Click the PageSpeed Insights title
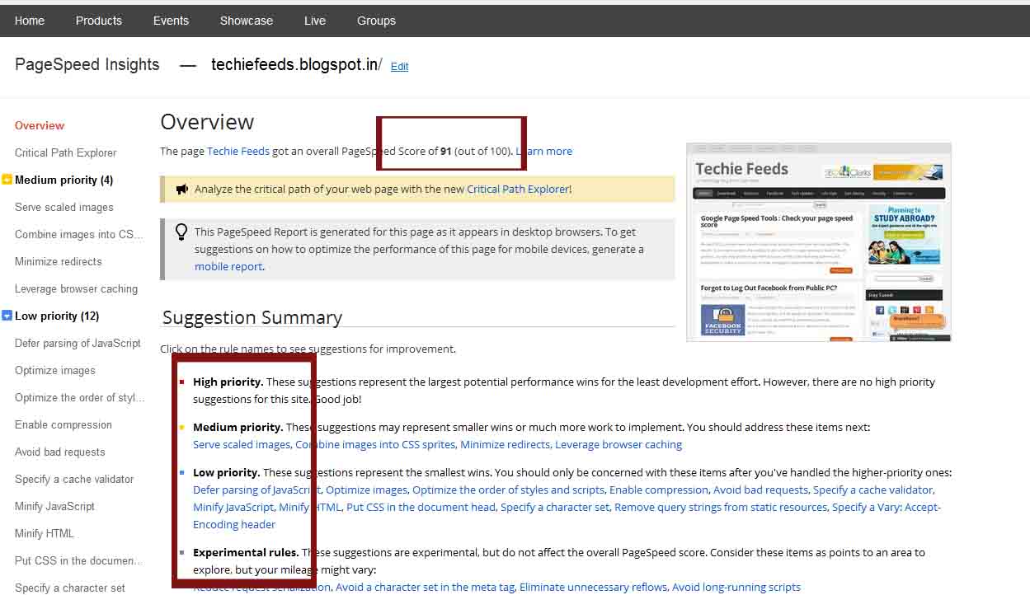The image size is (1030, 595). (87, 64)
